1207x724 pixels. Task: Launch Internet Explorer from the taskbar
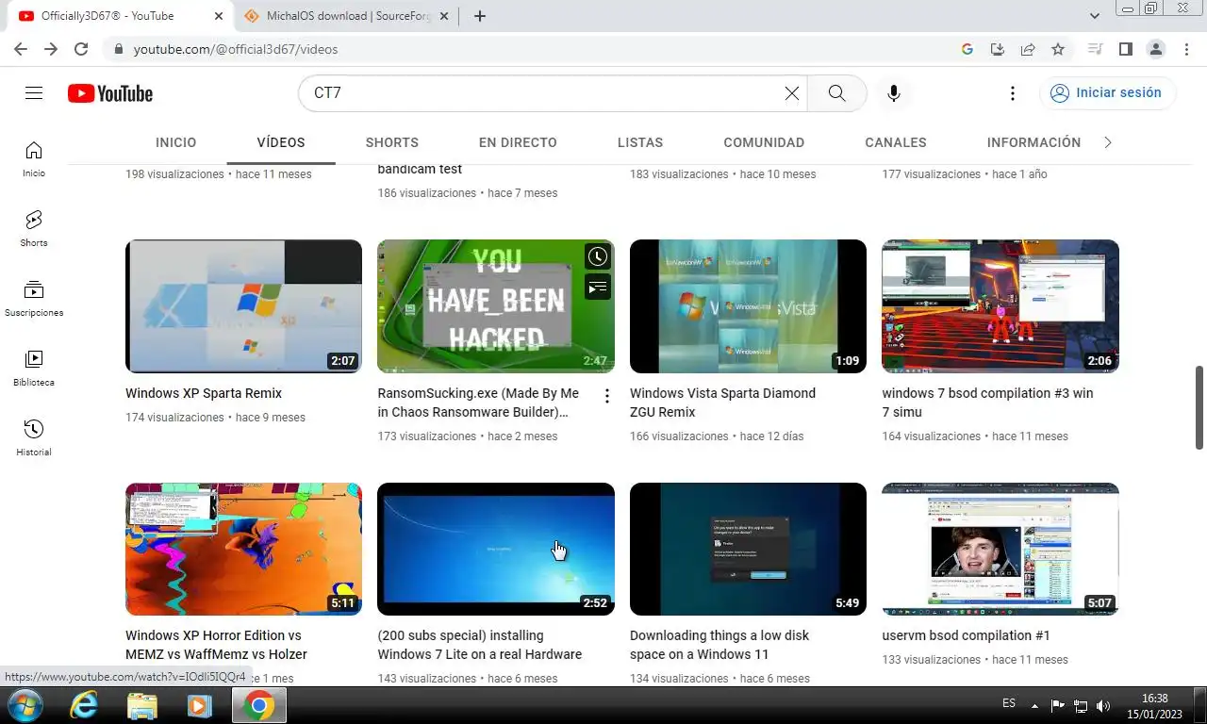[x=84, y=705]
